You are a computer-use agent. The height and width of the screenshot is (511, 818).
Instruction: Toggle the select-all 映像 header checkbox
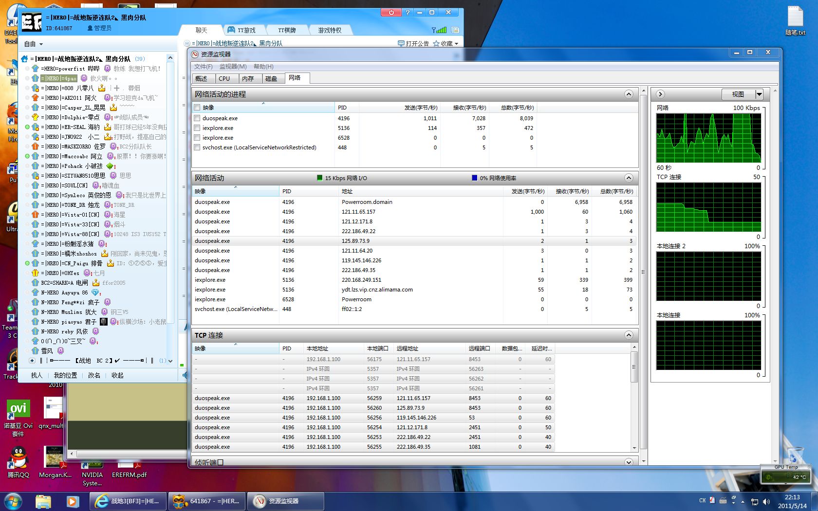197,108
